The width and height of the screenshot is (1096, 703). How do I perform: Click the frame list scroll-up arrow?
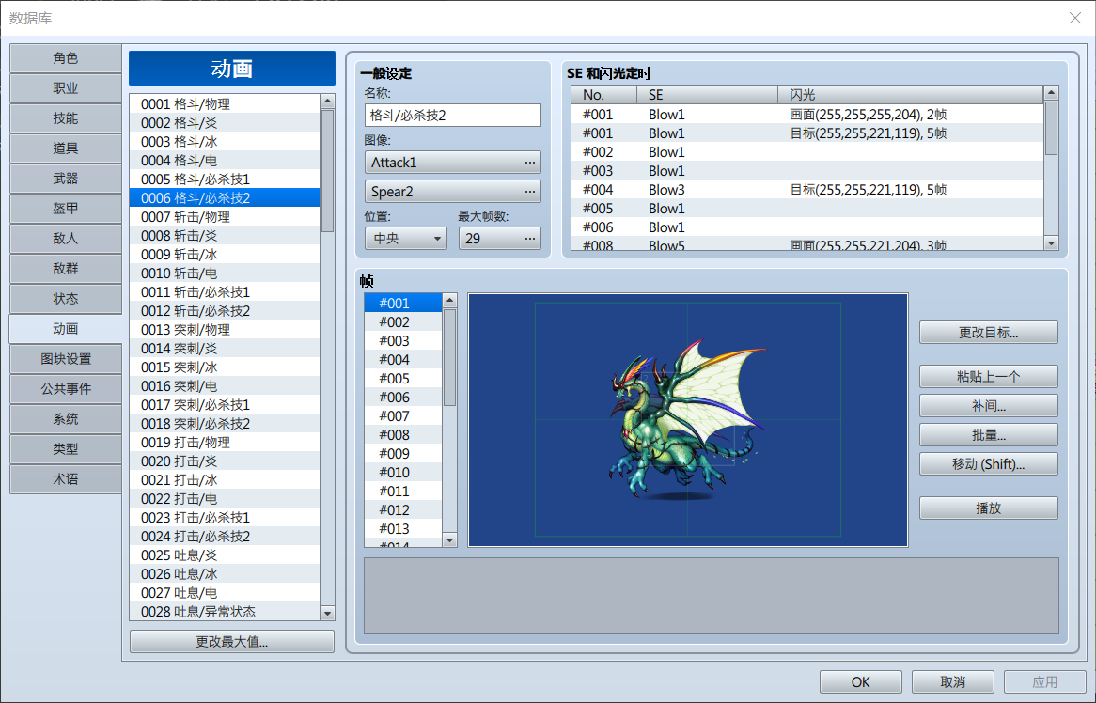pyautogui.click(x=449, y=301)
